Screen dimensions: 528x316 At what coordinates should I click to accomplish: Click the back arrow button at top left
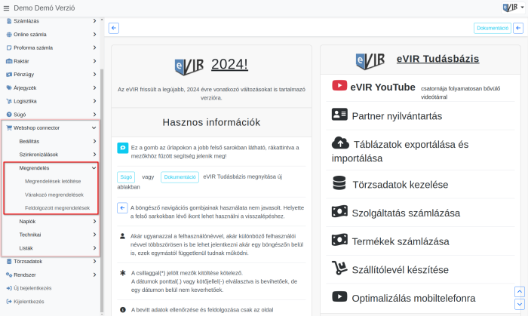coord(114,28)
